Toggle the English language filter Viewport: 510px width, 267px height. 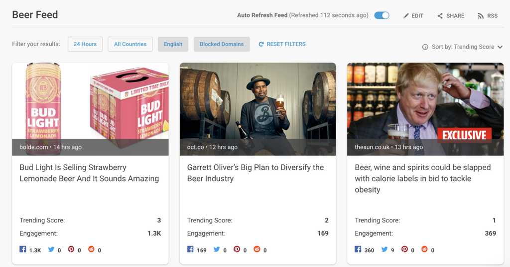coord(173,44)
